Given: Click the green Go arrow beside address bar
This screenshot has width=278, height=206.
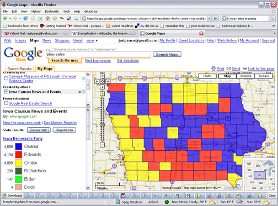Looking at the screenshot, I should point(215,18).
